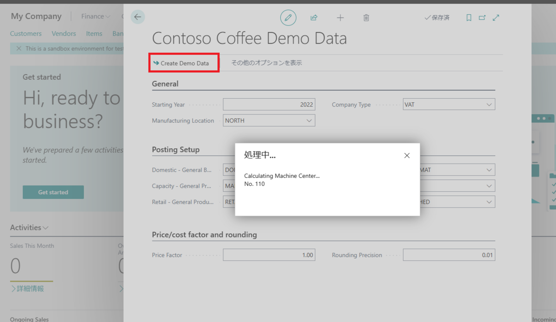
Task: Open the 詳細情報 link under Sales This Month
Action: click(x=31, y=288)
